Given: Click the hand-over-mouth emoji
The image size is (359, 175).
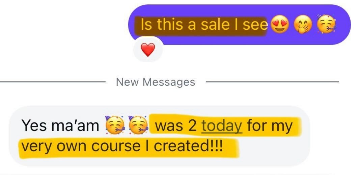Looking at the screenshot, I should (x=303, y=25).
